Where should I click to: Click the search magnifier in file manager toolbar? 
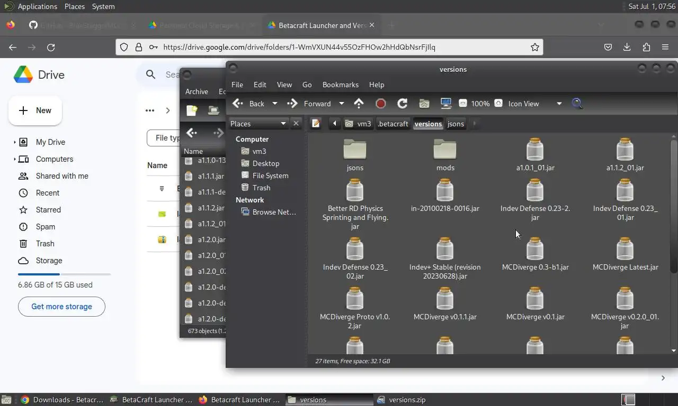577,104
